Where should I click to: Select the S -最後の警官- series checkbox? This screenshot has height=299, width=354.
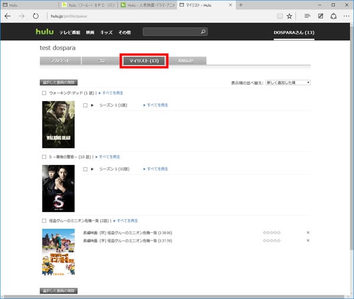(44, 157)
